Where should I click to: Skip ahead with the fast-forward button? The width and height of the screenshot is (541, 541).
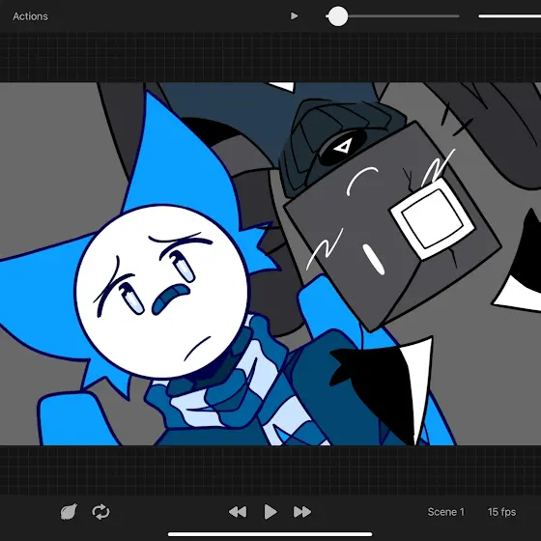pos(302,512)
